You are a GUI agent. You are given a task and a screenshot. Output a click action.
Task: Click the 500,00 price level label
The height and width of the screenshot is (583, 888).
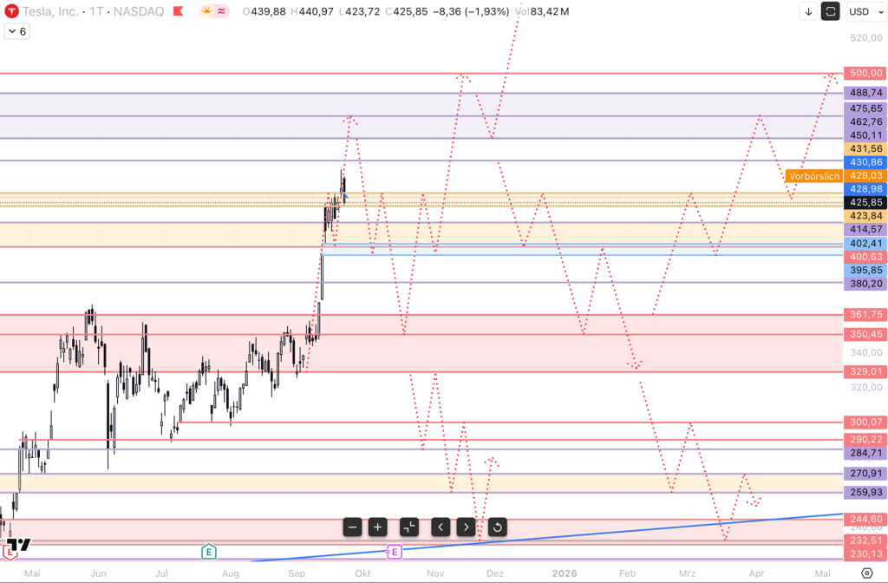tap(865, 74)
